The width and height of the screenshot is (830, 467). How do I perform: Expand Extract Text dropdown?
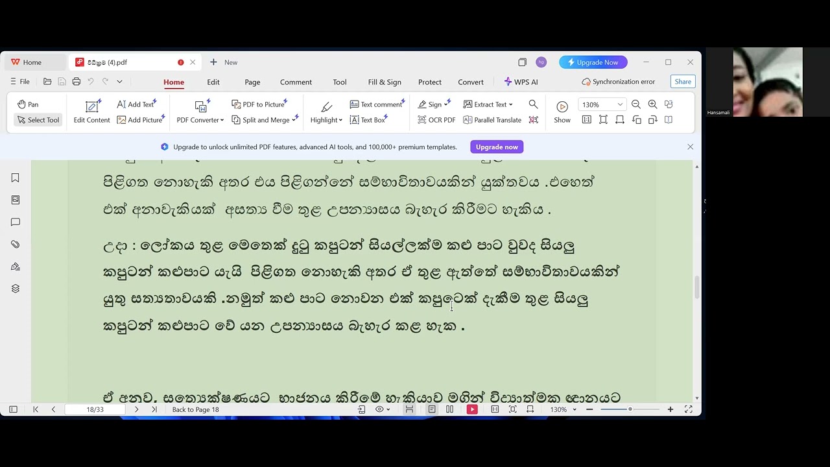[488, 104]
